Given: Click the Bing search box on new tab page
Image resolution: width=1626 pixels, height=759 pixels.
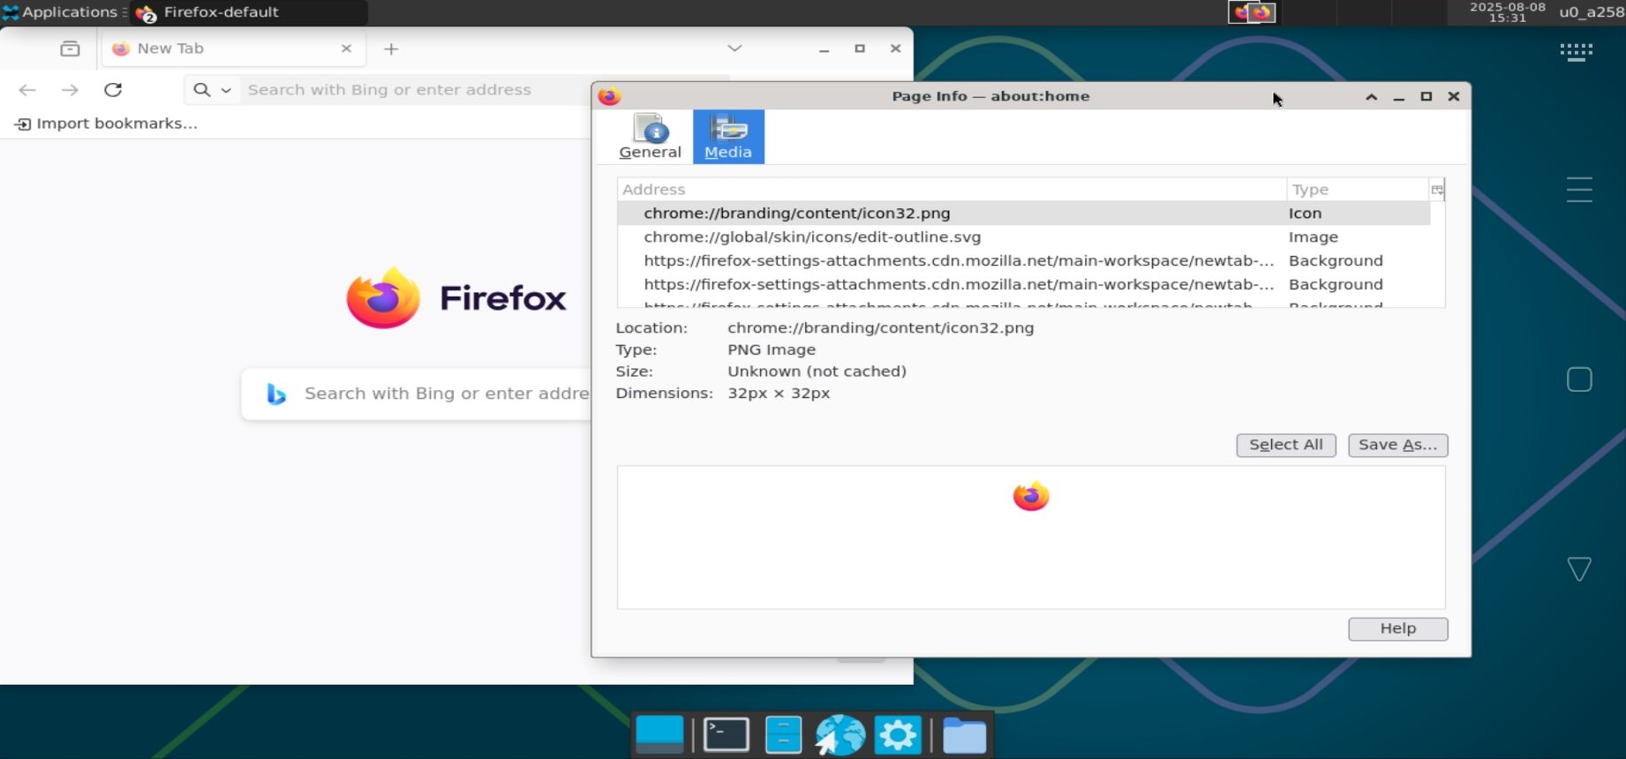Looking at the screenshot, I should click(x=417, y=394).
